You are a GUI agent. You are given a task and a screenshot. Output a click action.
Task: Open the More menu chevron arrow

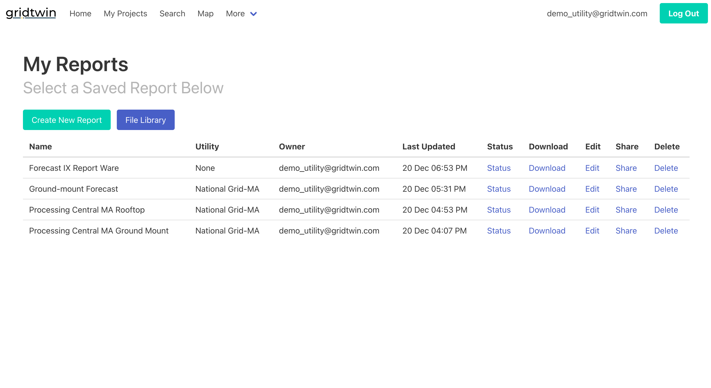click(x=253, y=14)
